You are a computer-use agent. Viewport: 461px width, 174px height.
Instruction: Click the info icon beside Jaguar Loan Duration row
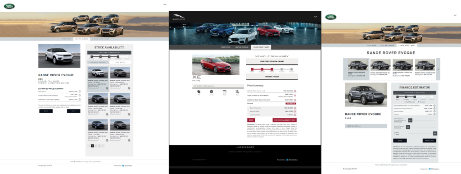(x=295, y=115)
